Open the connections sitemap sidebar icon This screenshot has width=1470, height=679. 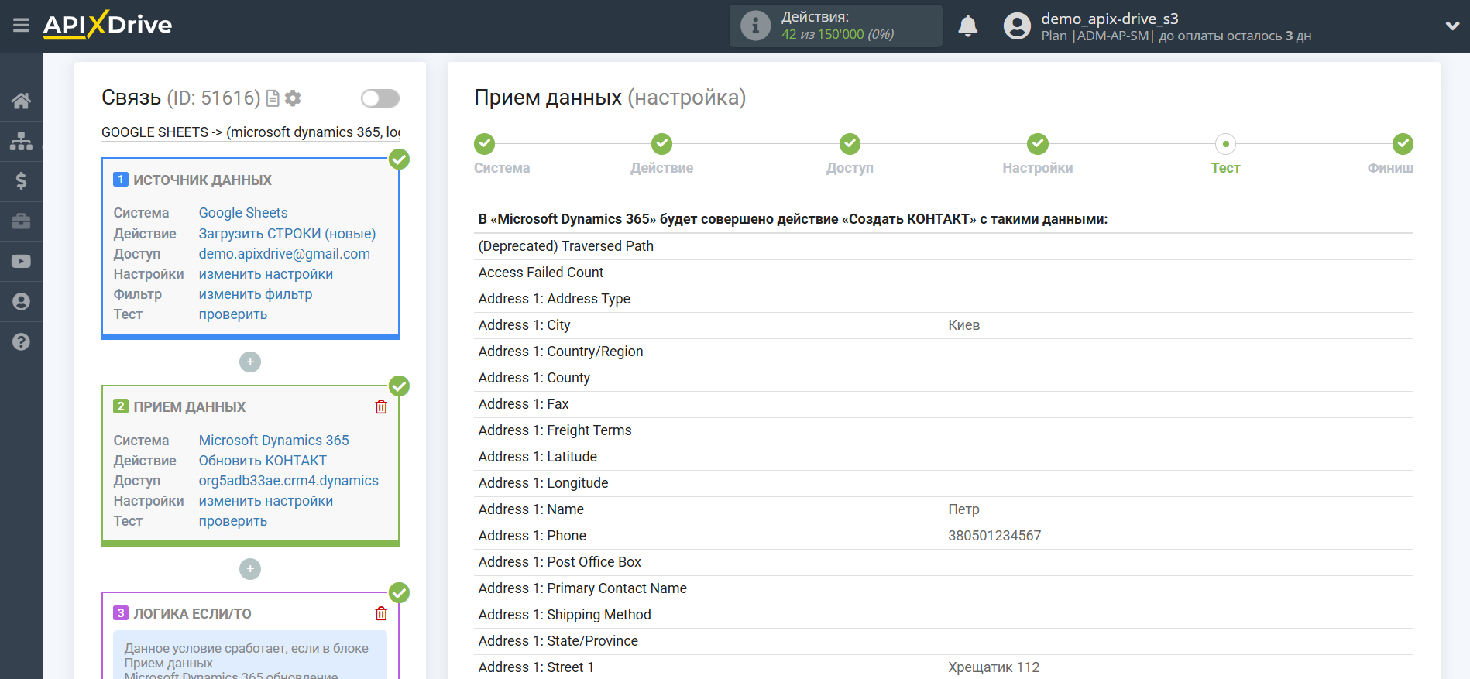tap(21, 141)
